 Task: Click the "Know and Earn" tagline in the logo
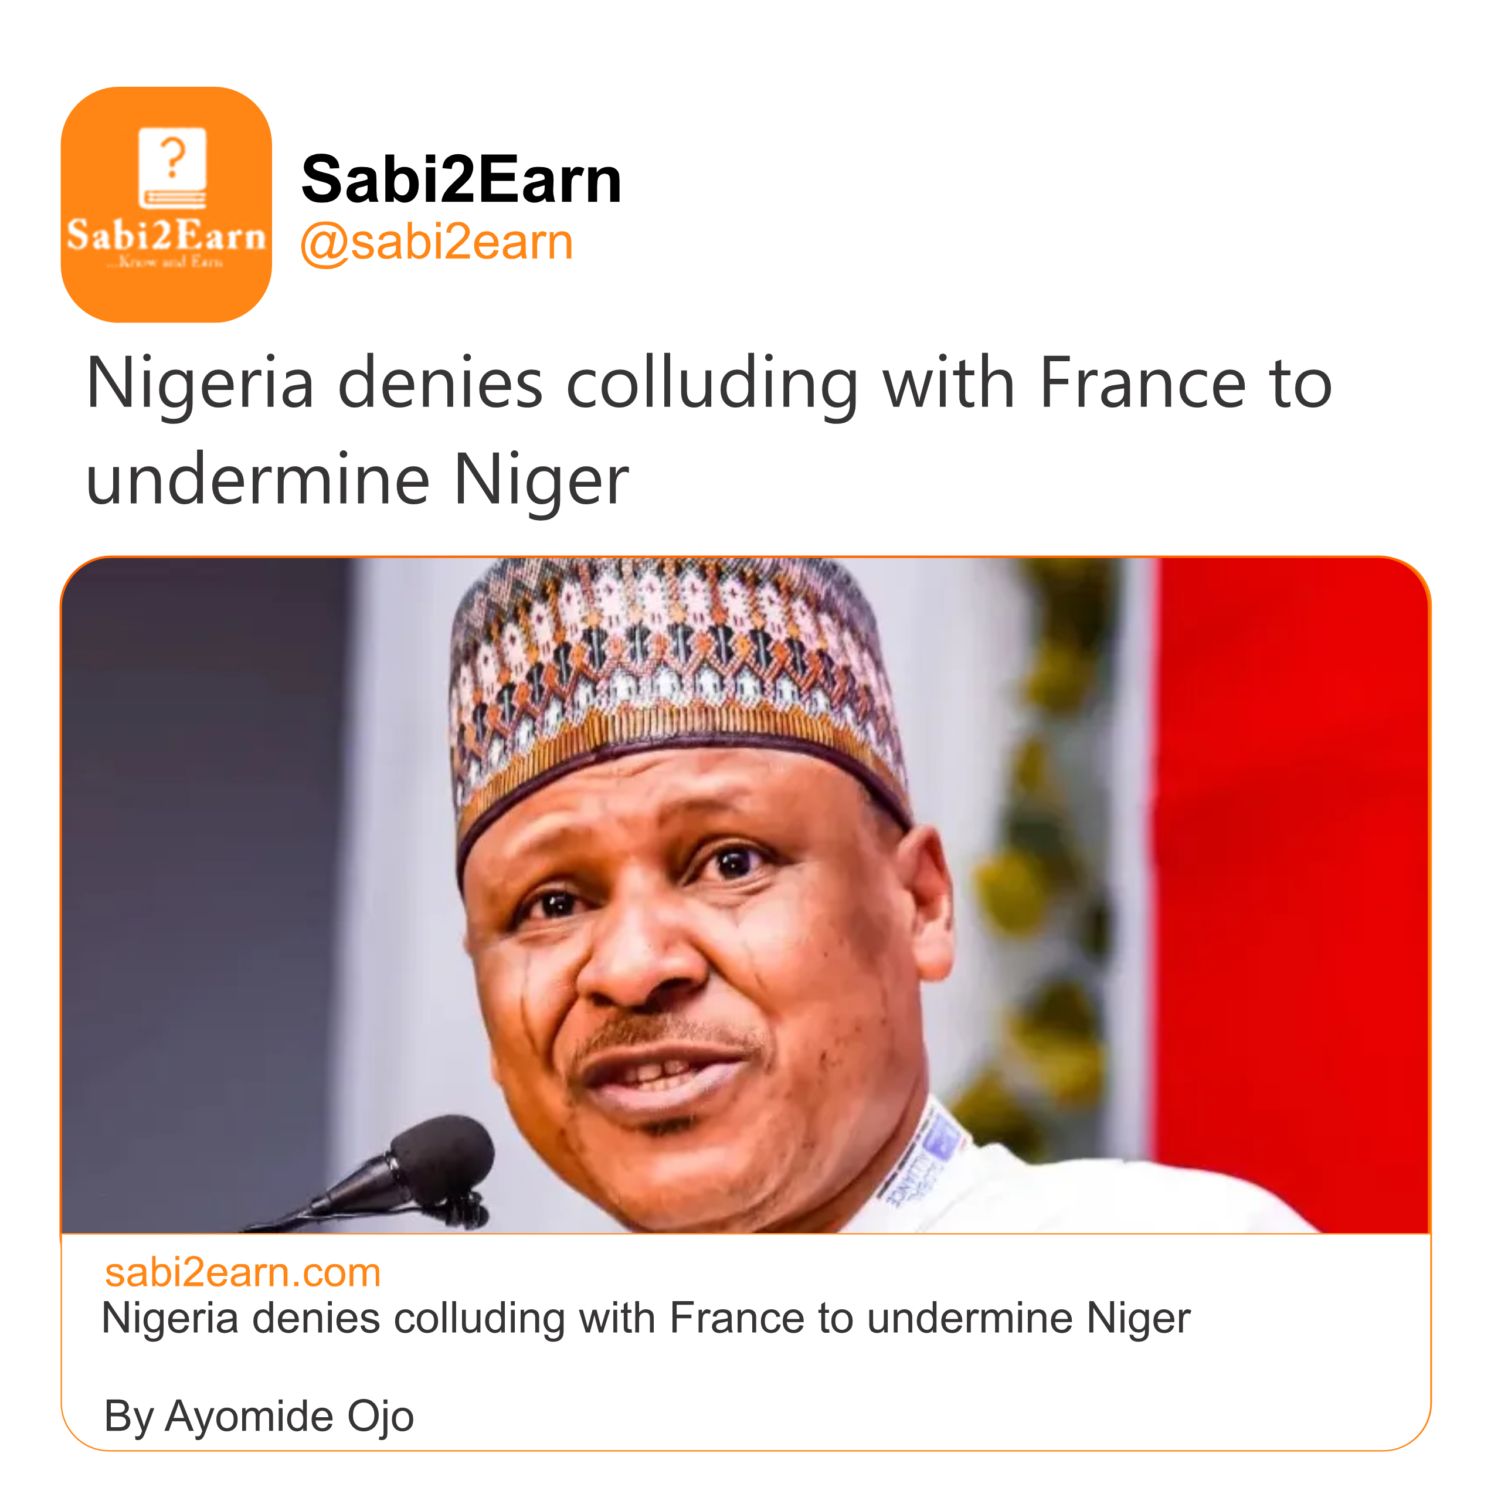(165, 262)
